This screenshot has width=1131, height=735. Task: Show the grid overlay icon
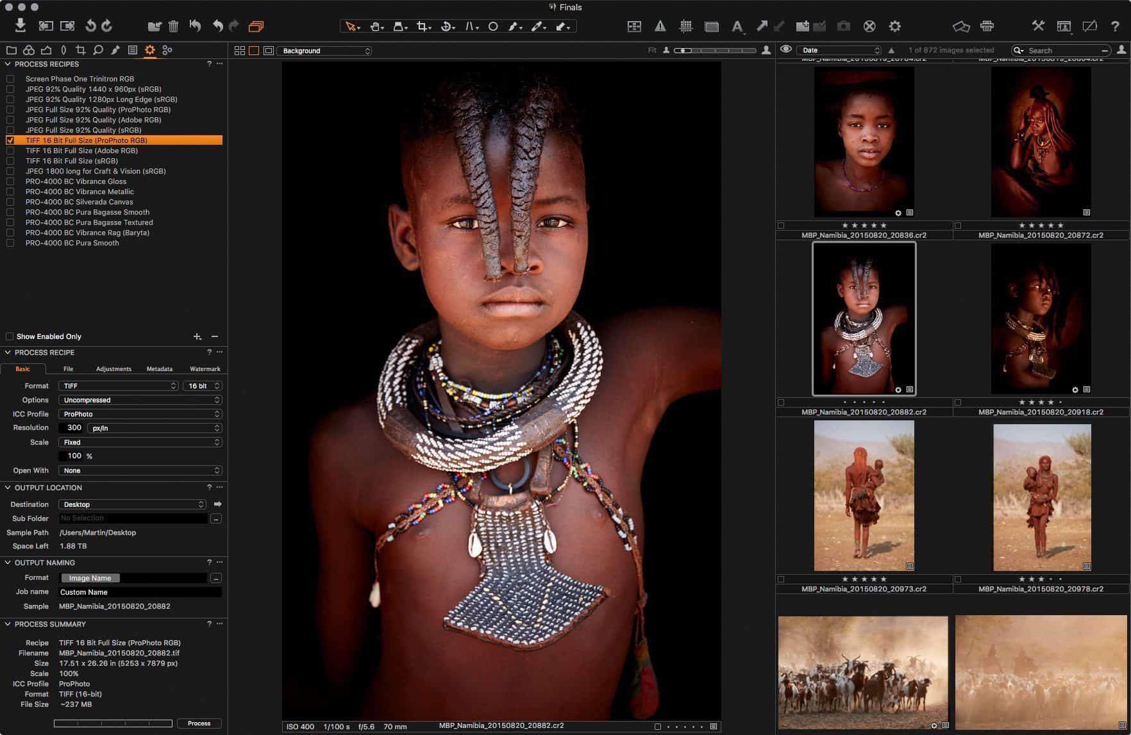click(685, 26)
